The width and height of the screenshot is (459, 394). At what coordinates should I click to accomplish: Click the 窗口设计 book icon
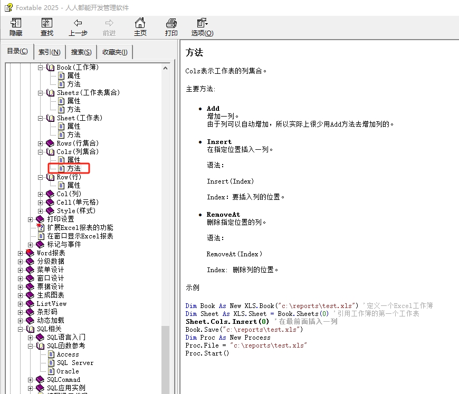(x=30, y=278)
